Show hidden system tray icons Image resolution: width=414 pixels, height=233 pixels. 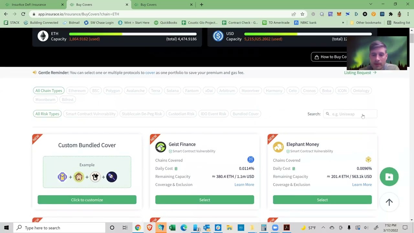(323, 228)
